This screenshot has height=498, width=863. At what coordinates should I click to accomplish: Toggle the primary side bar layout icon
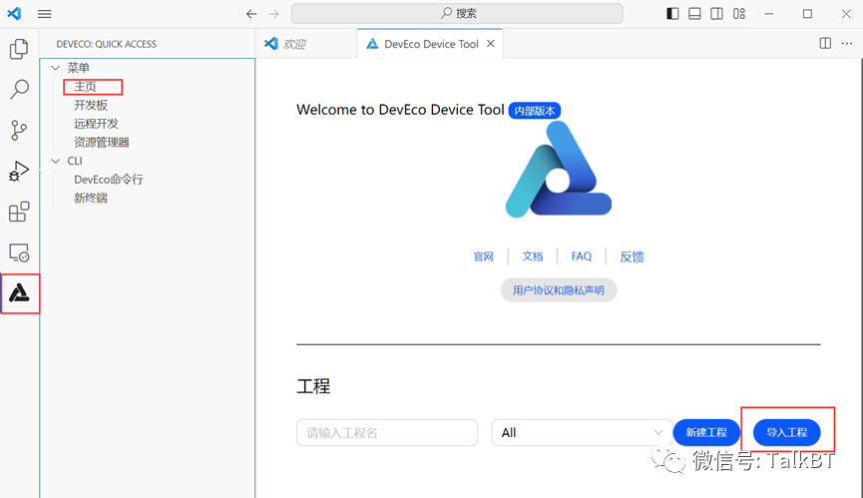(x=672, y=14)
